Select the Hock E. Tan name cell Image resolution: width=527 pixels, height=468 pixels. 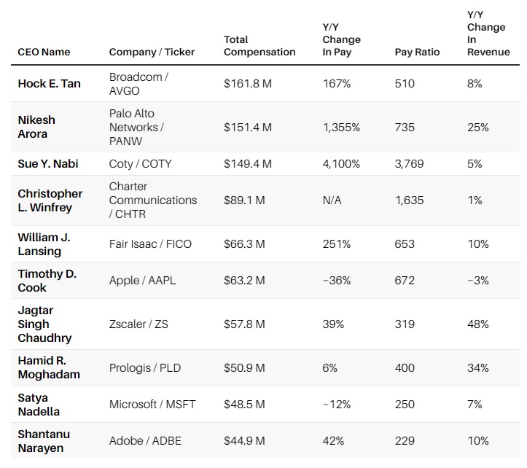pyautogui.click(x=49, y=83)
